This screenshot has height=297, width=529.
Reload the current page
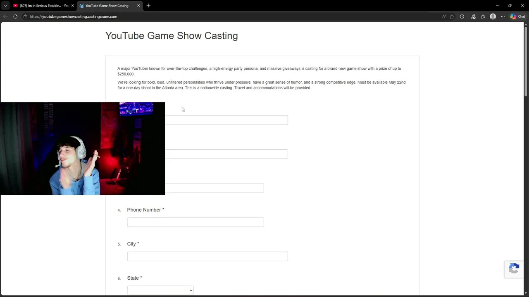[x=15, y=16]
